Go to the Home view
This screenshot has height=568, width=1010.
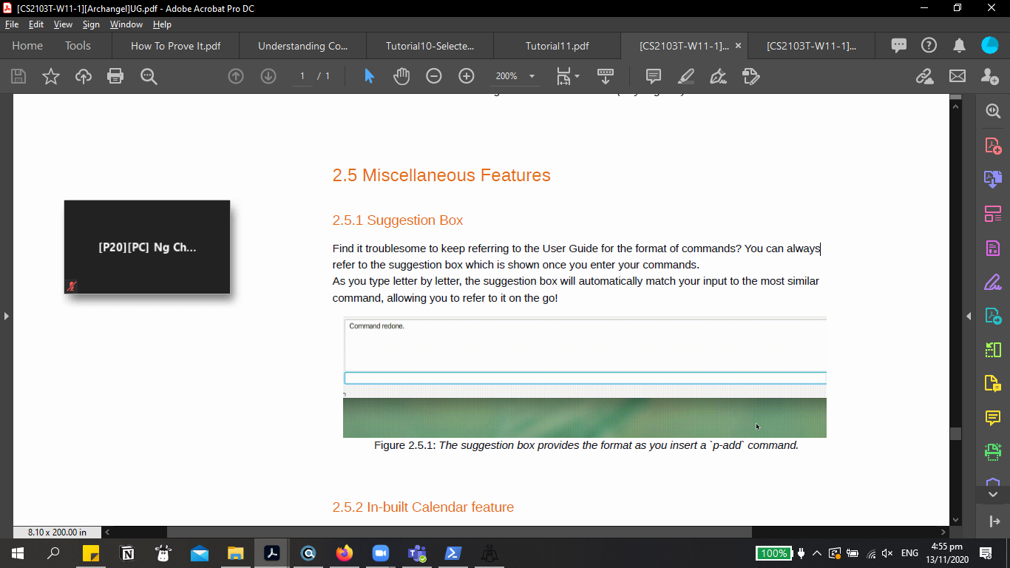[27, 46]
